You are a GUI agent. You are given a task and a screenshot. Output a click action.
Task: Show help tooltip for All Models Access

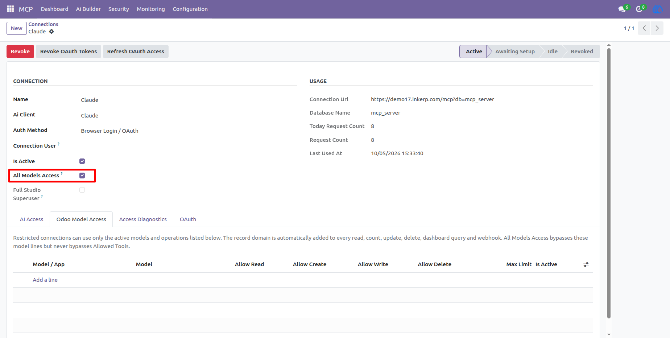tap(62, 174)
